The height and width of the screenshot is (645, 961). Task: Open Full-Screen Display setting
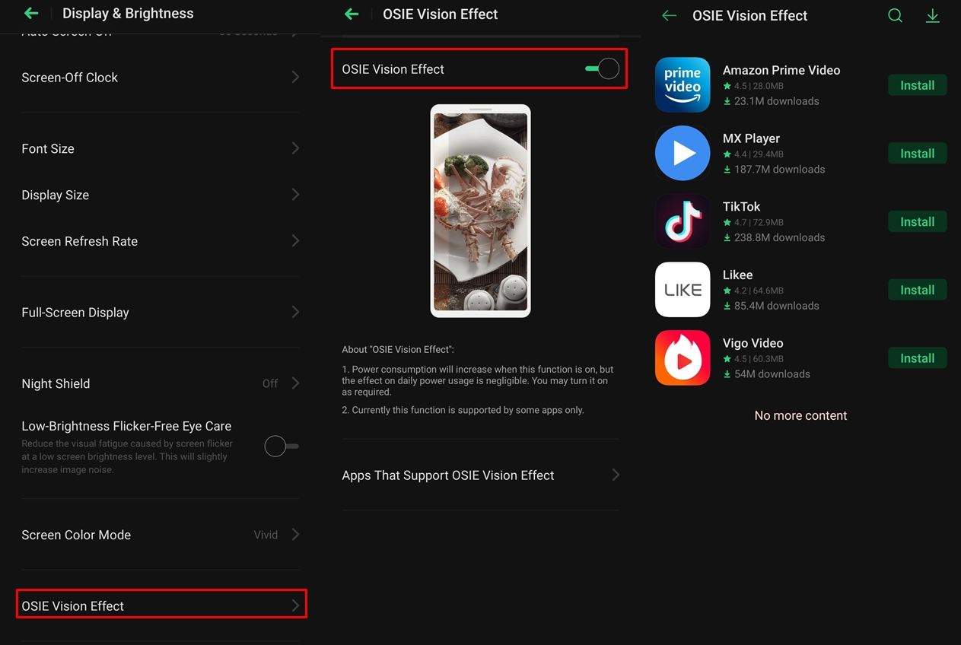coord(161,312)
